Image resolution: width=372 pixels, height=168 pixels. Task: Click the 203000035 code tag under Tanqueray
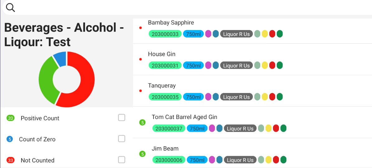pos(165,97)
